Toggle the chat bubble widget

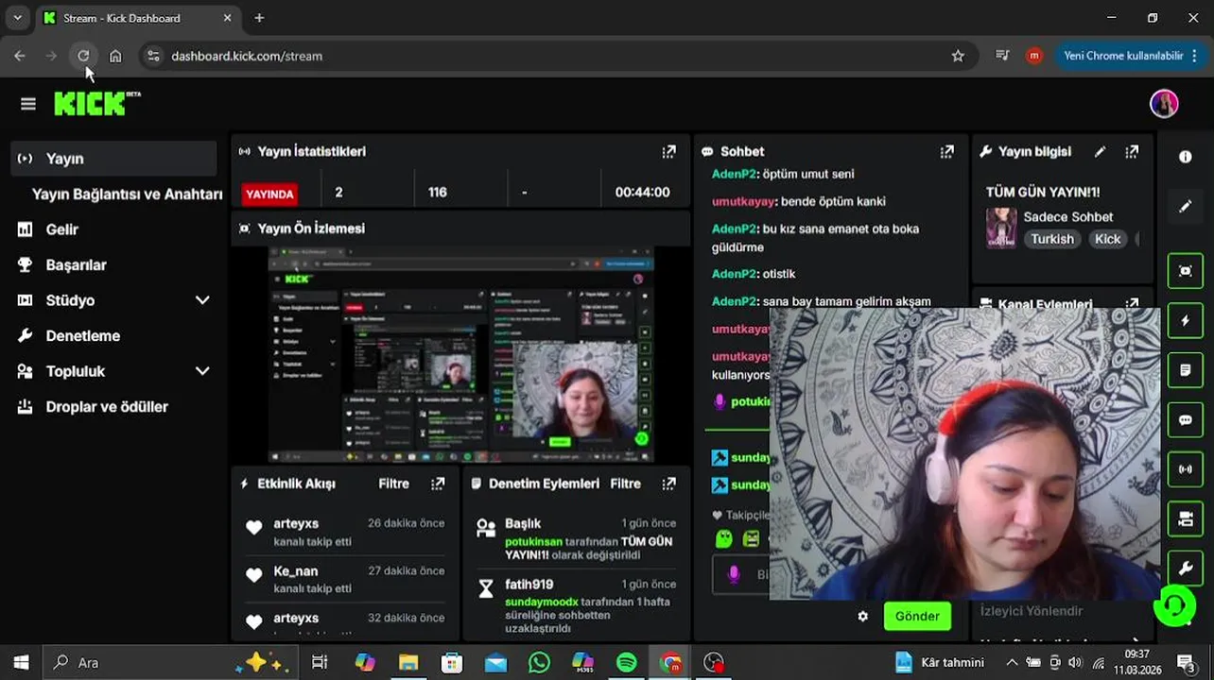1186,419
